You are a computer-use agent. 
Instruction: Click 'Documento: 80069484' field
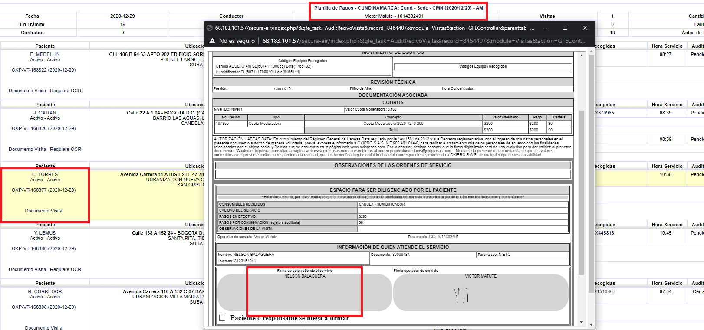(x=423, y=255)
